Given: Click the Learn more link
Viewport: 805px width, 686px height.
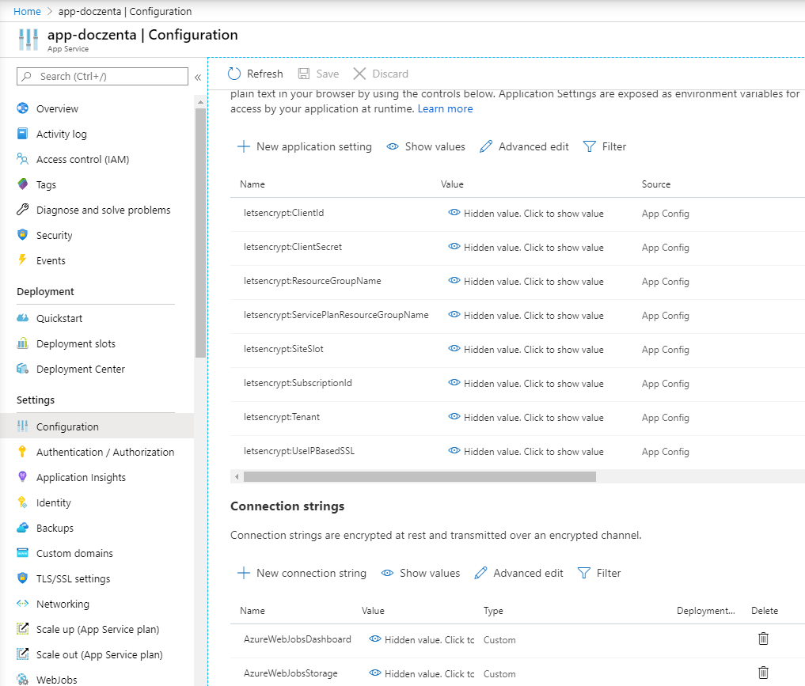Looking at the screenshot, I should tap(445, 108).
